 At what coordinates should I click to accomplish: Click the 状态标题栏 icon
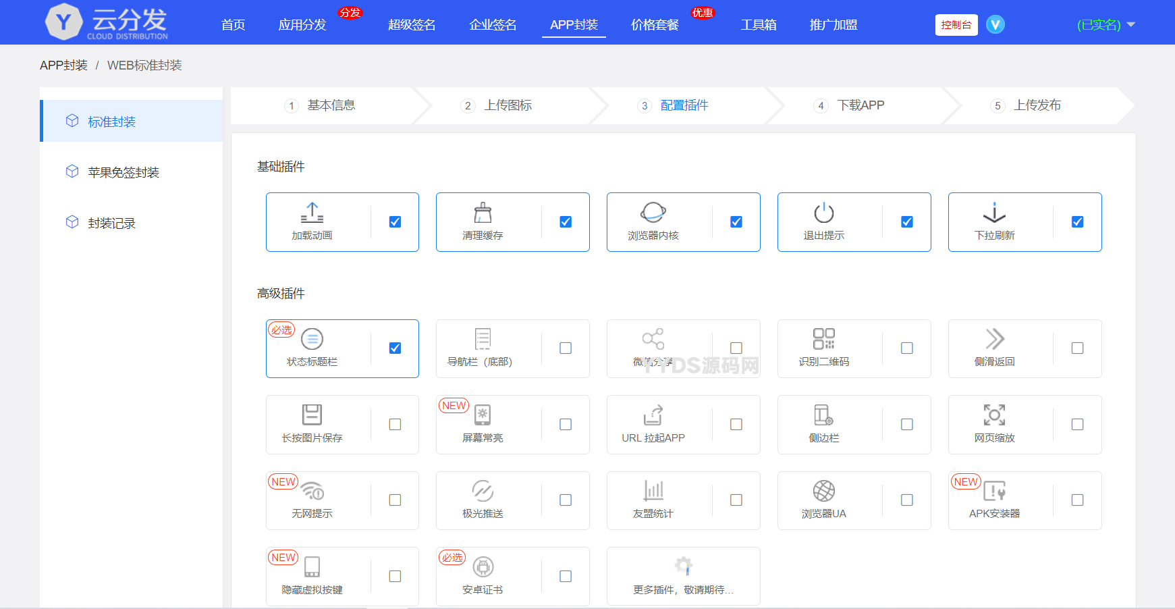pyautogui.click(x=312, y=339)
